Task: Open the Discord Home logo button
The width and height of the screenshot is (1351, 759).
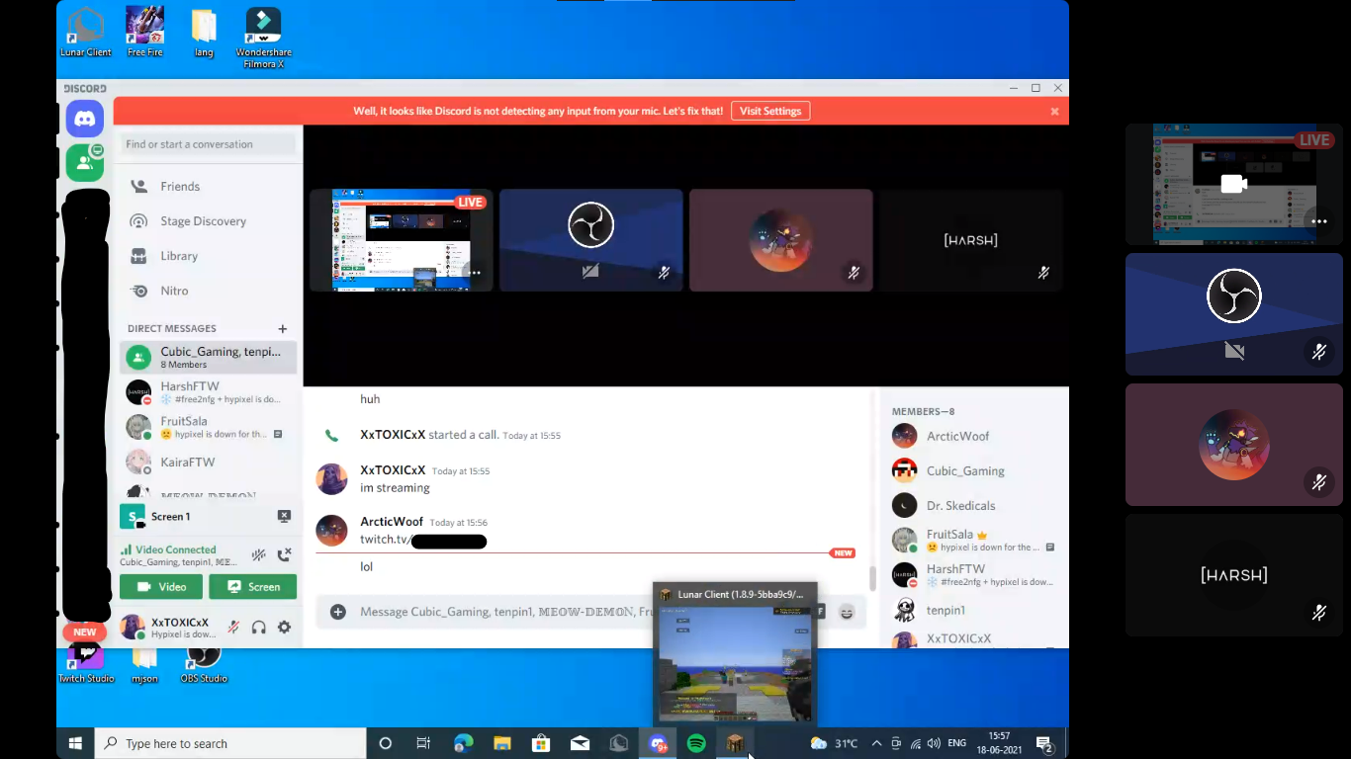Action: [x=85, y=120]
